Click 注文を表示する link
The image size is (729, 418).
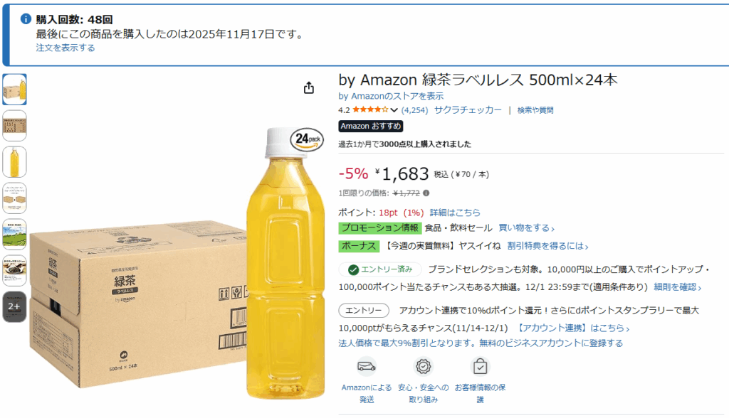(65, 48)
